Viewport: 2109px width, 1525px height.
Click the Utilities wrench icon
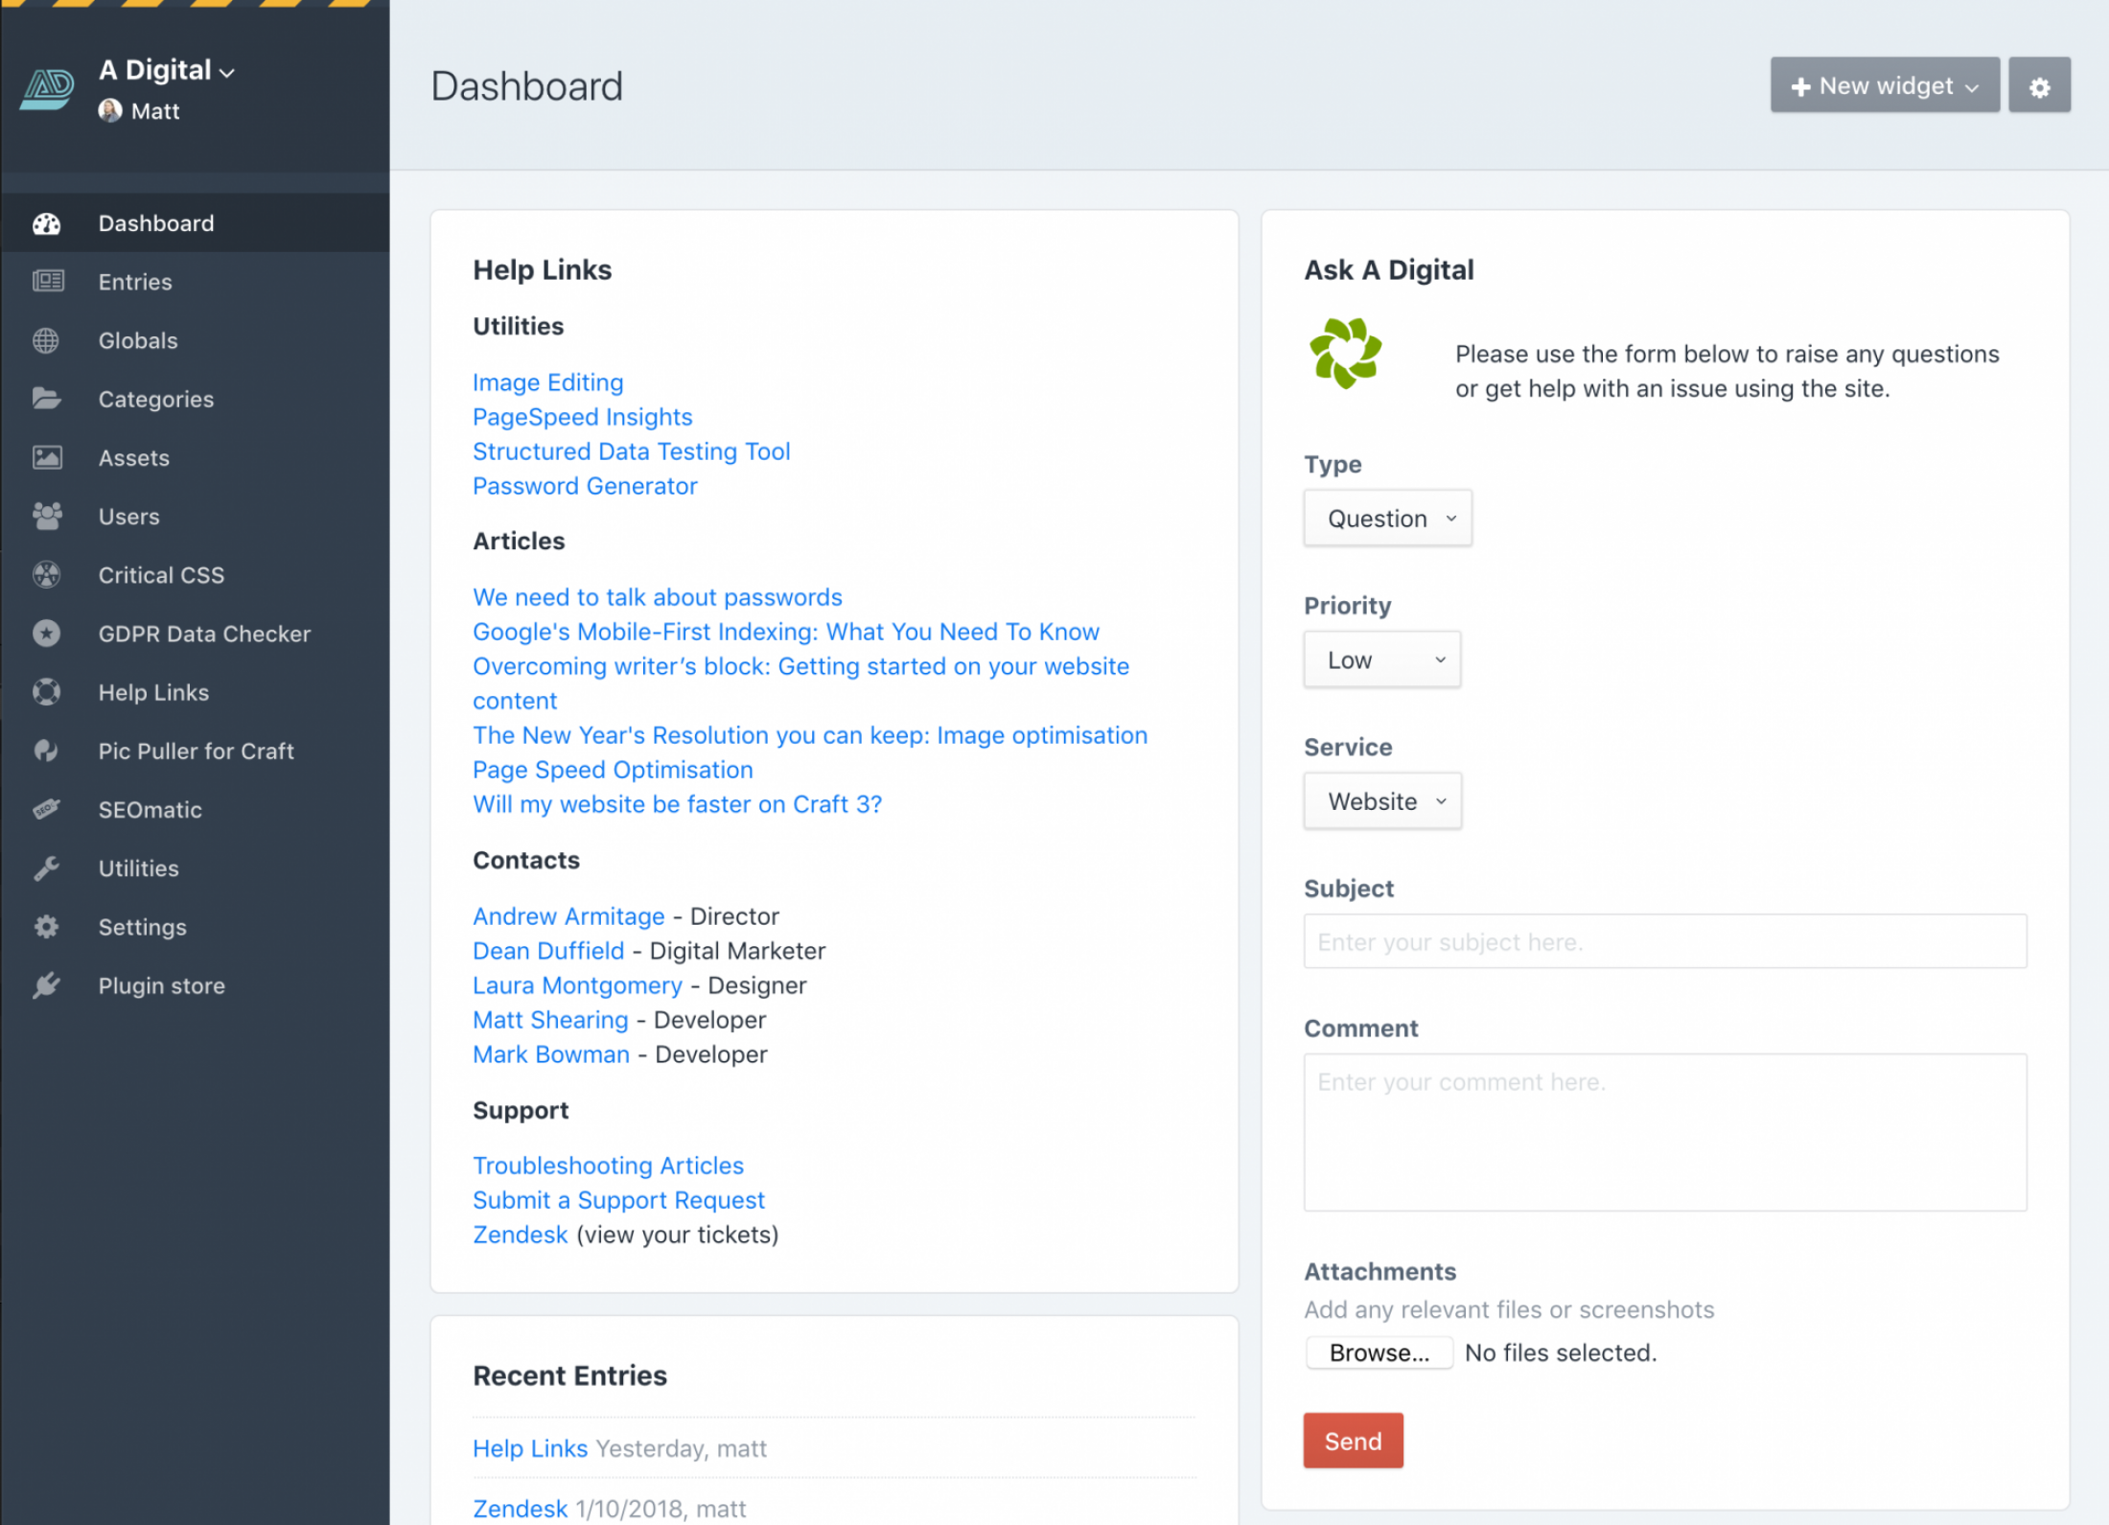tap(46, 867)
